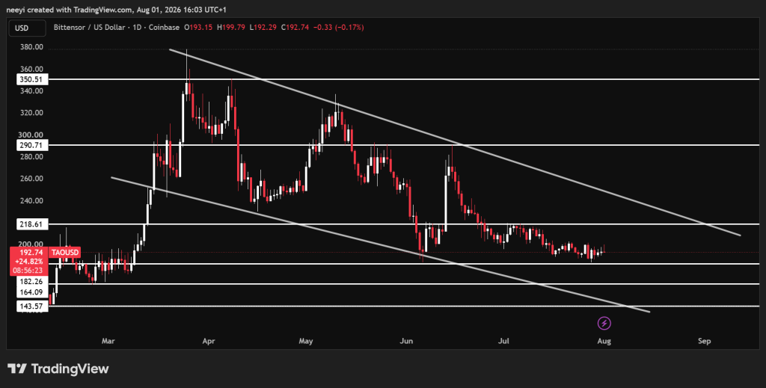
Task: Click the 320.00 price axis label
Action: (x=31, y=113)
